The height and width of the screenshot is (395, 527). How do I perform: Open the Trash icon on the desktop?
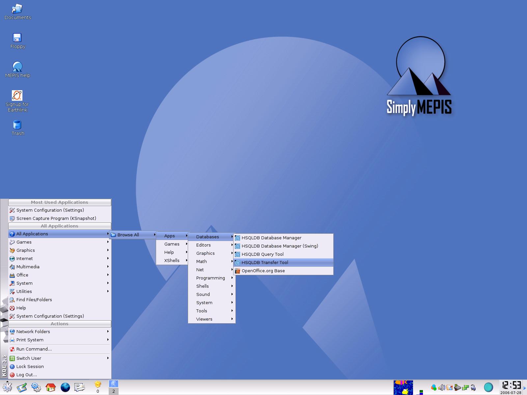click(17, 128)
